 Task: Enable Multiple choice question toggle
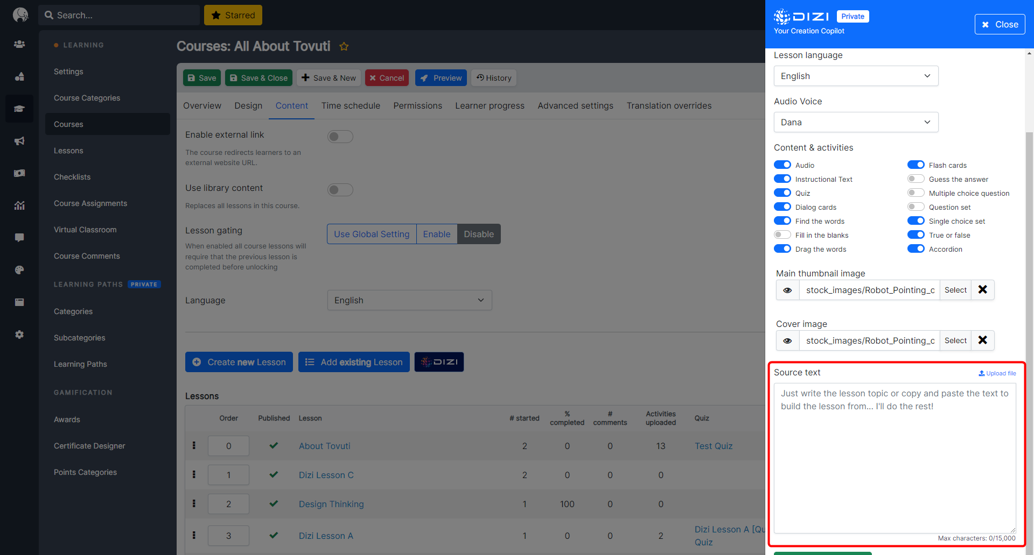coord(916,193)
